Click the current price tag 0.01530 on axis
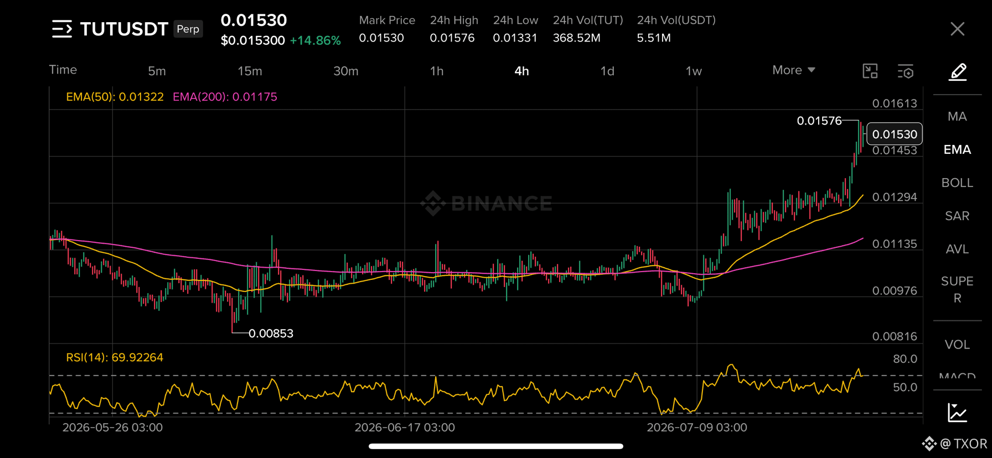Image resolution: width=992 pixels, height=458 pixels. [x=895, y=134]
